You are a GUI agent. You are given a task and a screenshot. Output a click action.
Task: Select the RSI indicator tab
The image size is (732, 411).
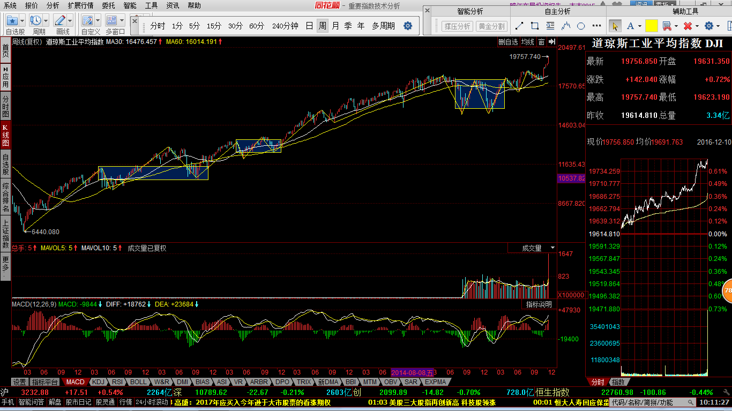(117, 382)
